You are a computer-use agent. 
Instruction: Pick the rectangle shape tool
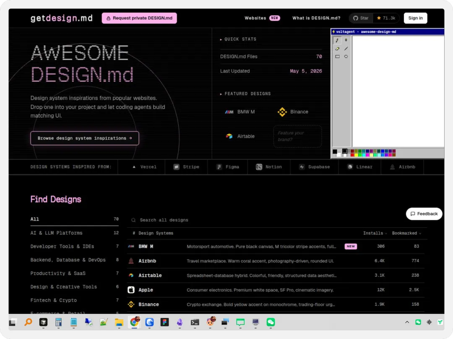coord(337,57)
